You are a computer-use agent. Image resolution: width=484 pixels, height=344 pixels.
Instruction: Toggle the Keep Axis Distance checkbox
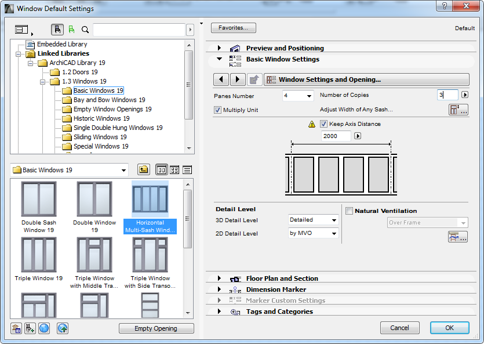323,124
